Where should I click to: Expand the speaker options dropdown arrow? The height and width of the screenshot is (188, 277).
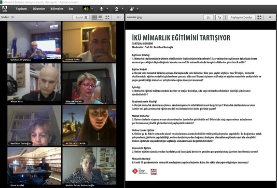pyautogui.click(x=92, y=9)
